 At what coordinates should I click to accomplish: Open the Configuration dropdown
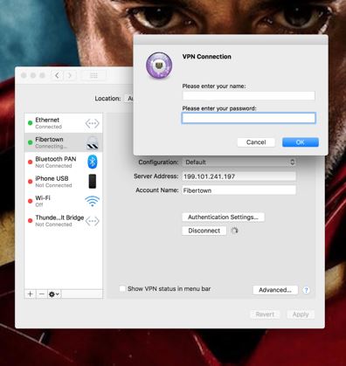(x=239, y=162)
